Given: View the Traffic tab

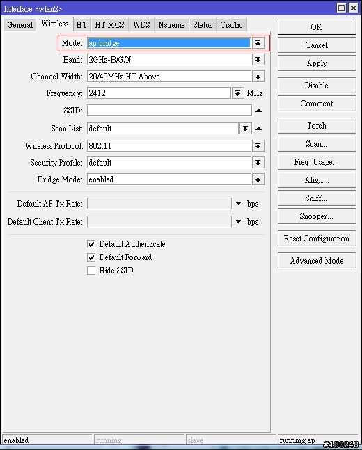Looking at the screenshot, I should point(232,25).
